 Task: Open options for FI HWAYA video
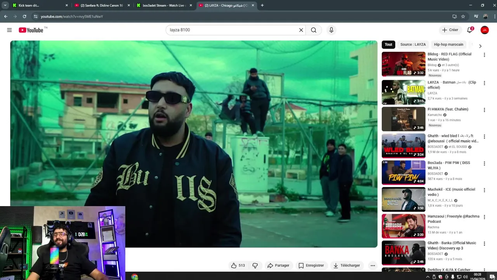pyautogui.click(x=484, y=110)
